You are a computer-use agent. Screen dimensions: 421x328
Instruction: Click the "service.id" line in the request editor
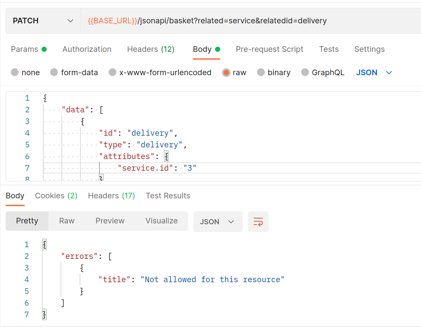[157, 168]
